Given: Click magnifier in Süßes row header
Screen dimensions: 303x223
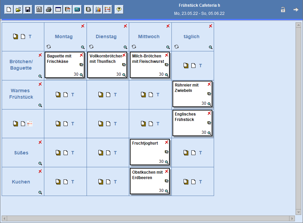Looking at the screenshot, I should (40, 164).
